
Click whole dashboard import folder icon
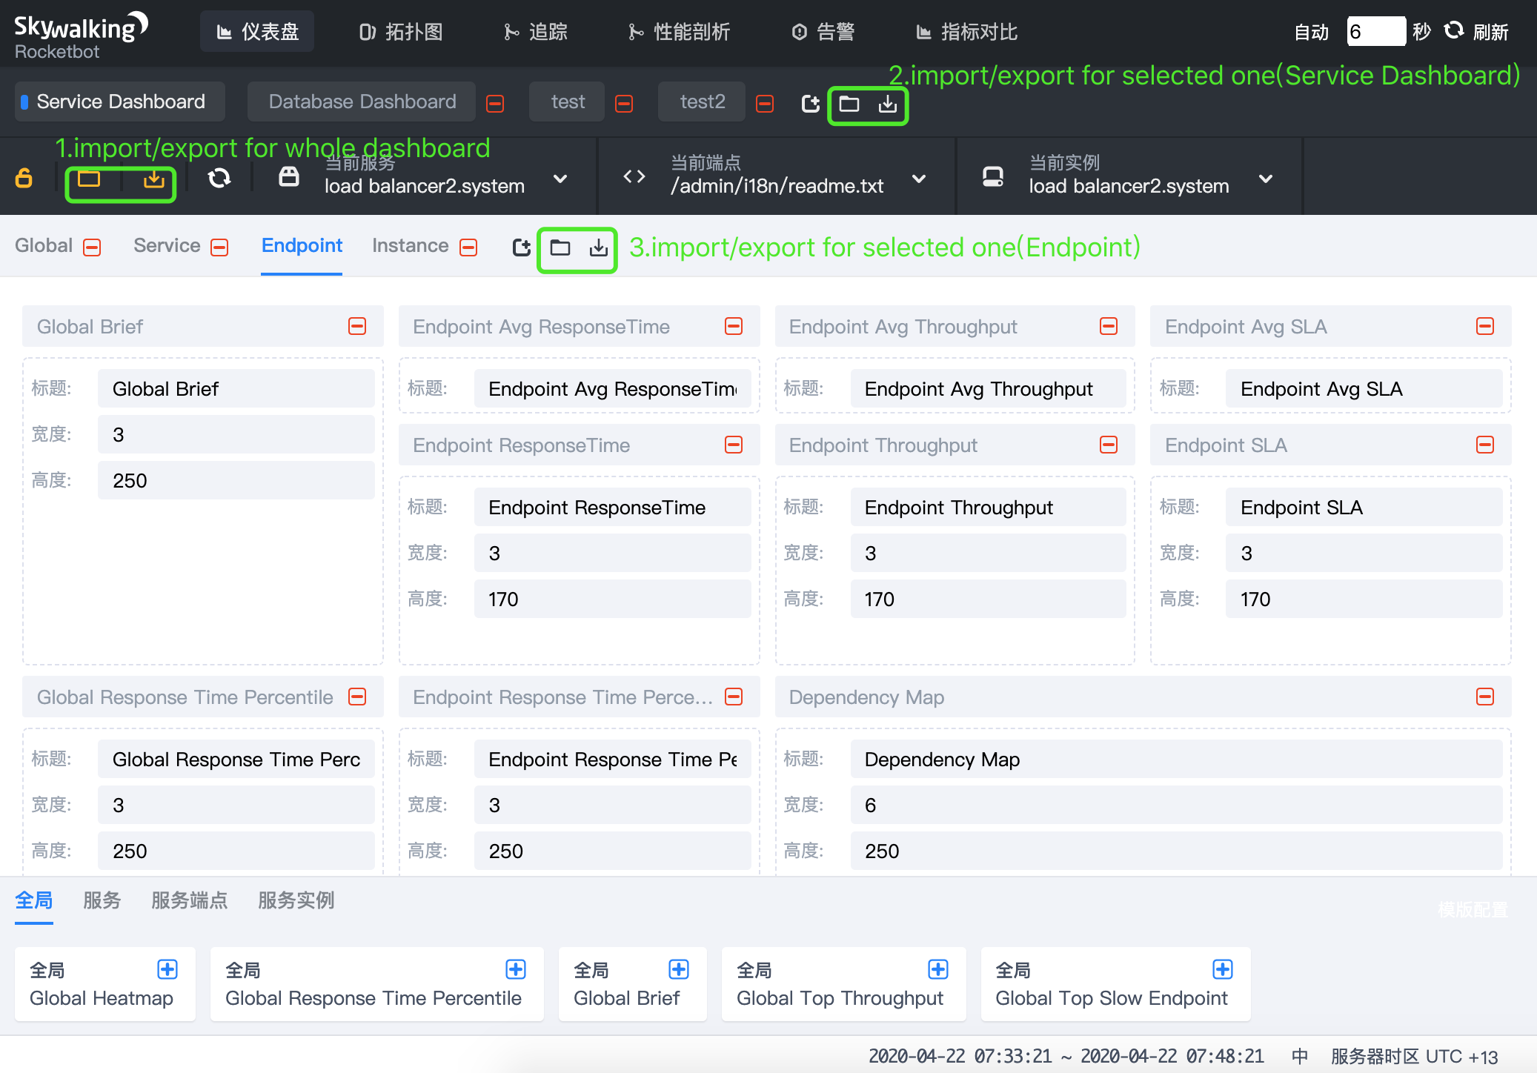tap(89, 179)
